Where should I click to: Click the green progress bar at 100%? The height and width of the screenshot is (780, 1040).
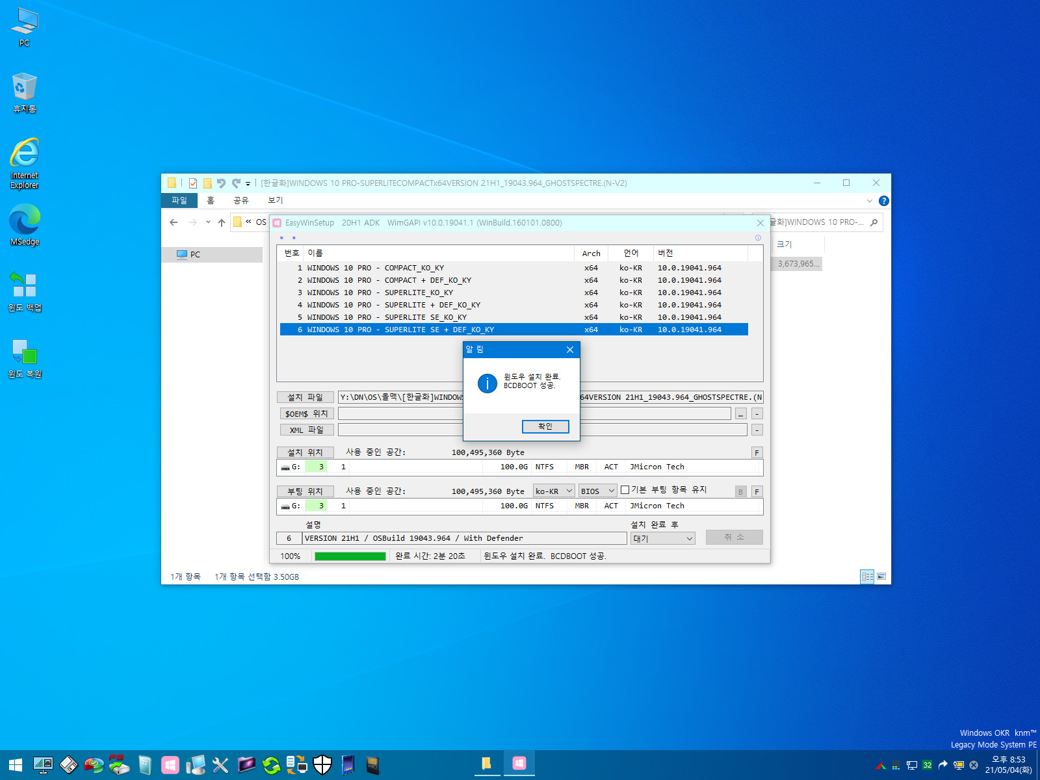(350, 556)
